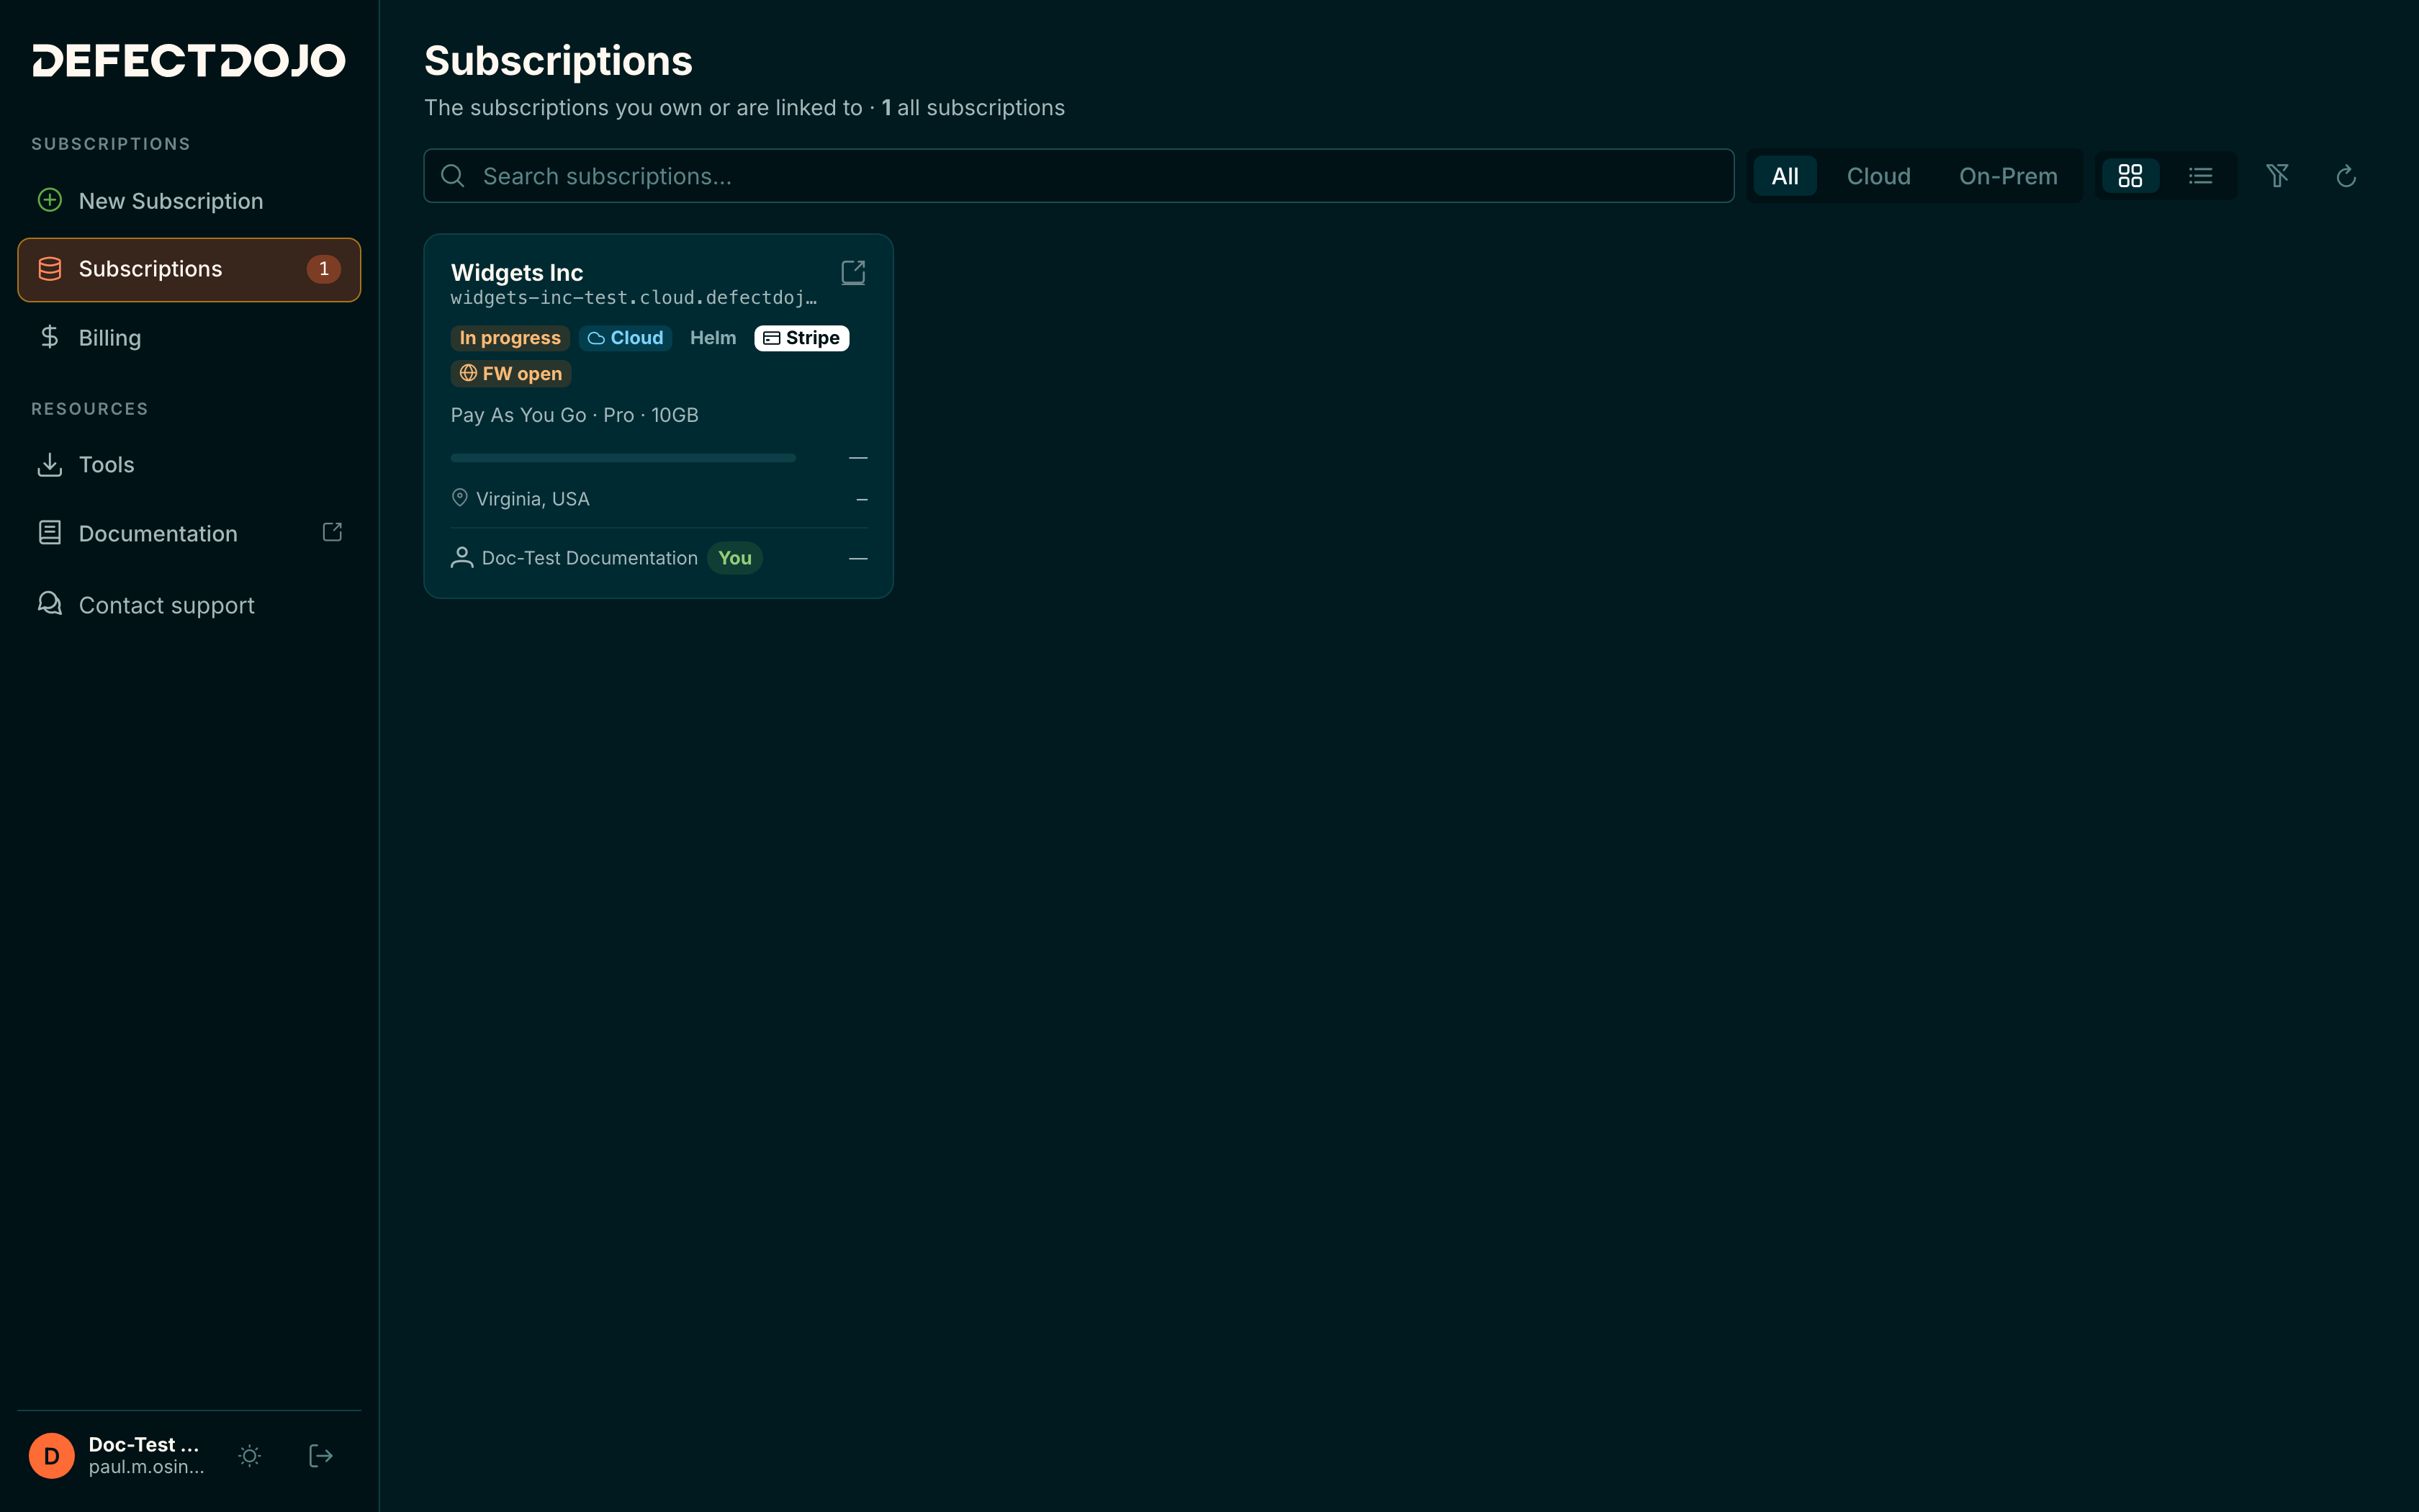Click the FW open firewall badge
The height and width of the screenshot is (1512, 2419).
pos(510,374)
